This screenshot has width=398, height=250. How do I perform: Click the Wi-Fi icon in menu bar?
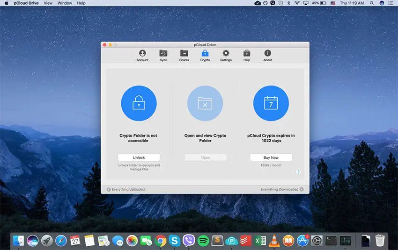pos(297,3)
